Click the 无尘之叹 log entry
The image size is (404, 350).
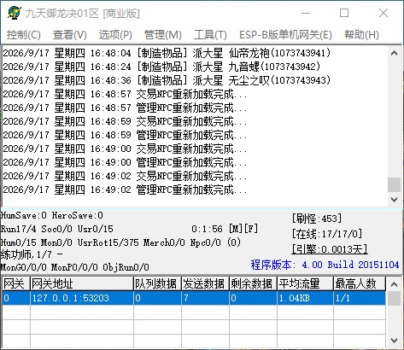(167, 80)
